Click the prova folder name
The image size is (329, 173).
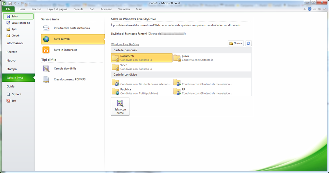pyautogui.click(x=185, y=56)
